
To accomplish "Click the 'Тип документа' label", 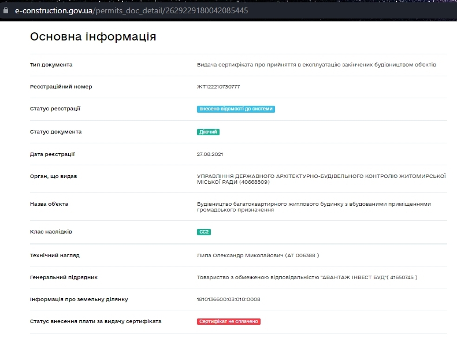I will pos(51,65).
